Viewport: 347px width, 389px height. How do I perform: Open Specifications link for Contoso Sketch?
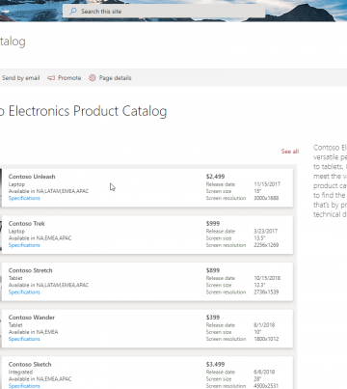[24, 386]
